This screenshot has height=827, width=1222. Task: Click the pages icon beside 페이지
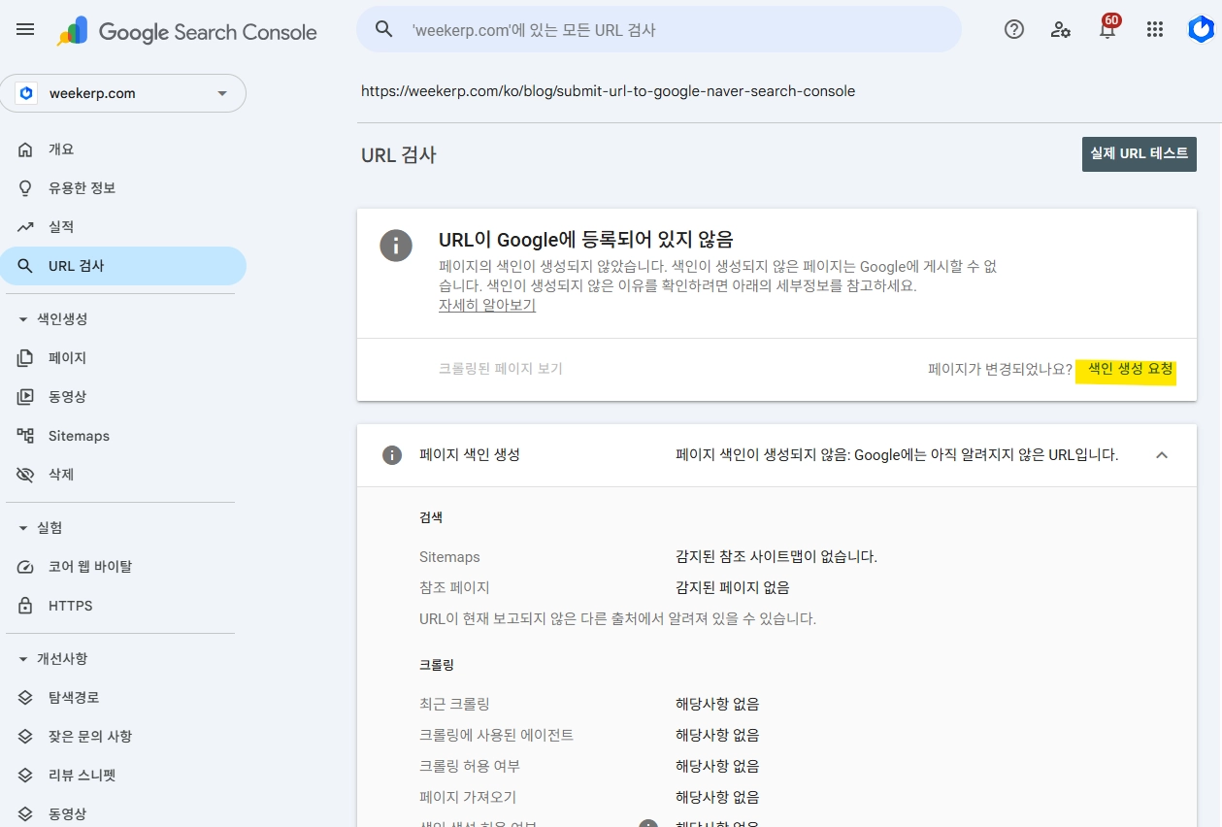point(25,358)
